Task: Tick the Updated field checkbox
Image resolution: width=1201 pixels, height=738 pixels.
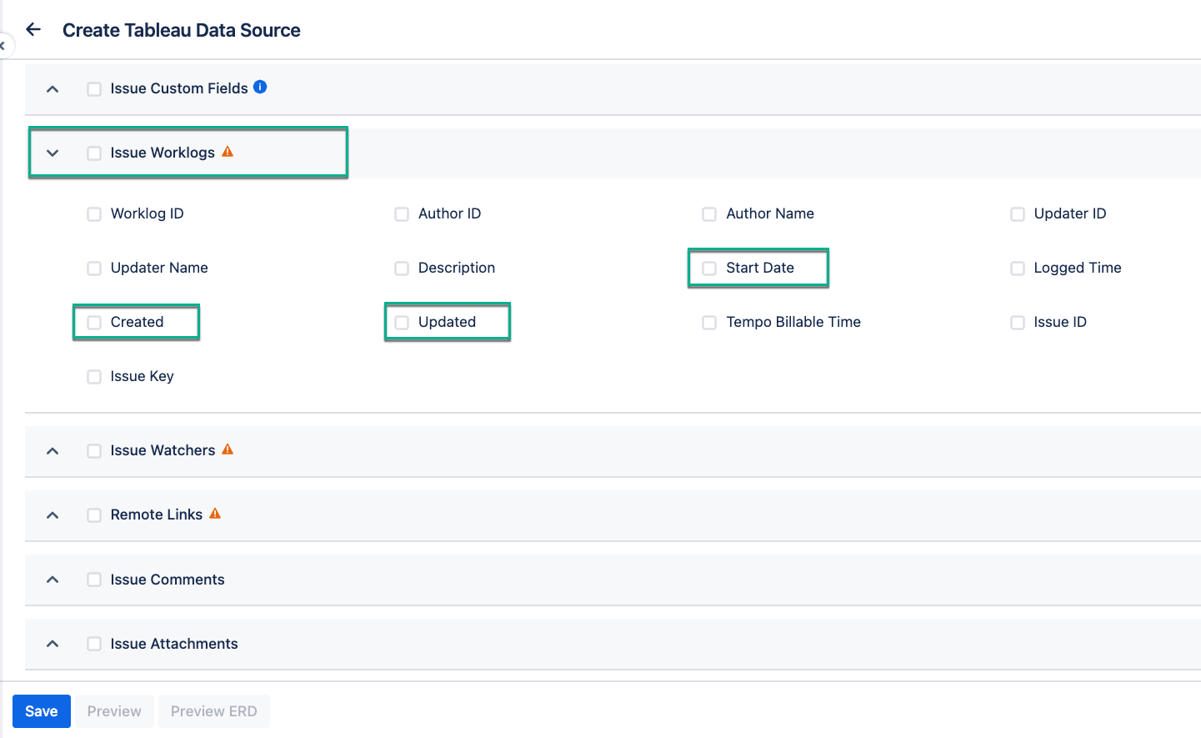Action: [x=402, y=323]
